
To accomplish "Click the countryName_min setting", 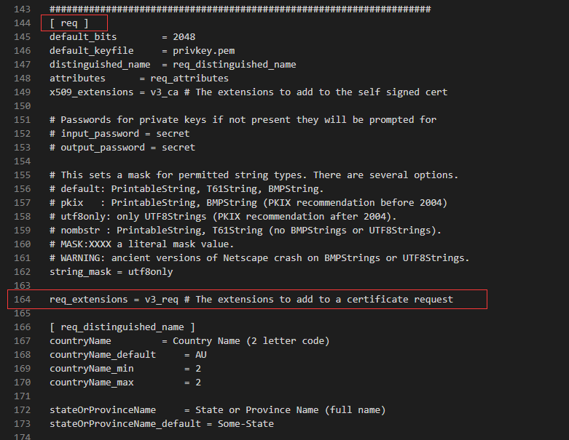I will tap(92, 369).
